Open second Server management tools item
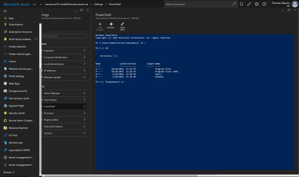Viewport: 299px width, 177px height. [x=19, y=165]
